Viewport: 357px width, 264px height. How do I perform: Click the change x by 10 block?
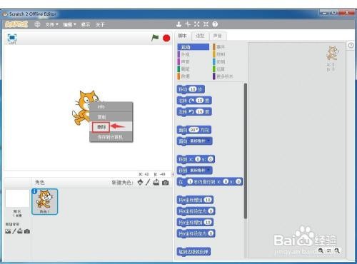coord(195,200)
